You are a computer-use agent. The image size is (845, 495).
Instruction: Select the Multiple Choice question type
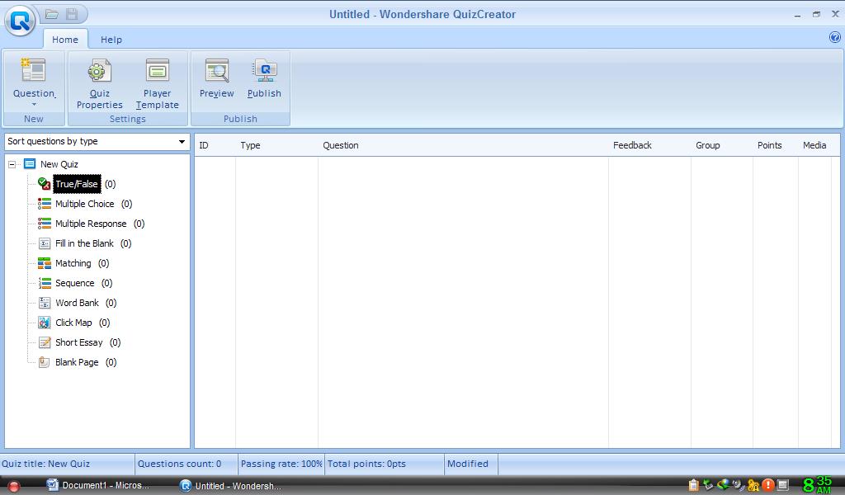coord(85,204)
